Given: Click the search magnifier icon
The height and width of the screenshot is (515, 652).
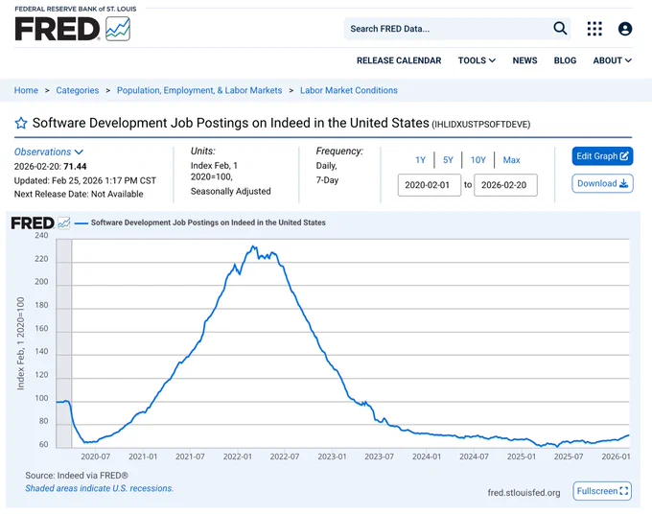Looking at the screenshot, I should tap(560, 28).
